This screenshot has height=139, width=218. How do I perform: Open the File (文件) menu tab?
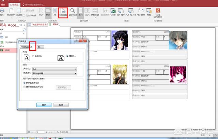pos(3,5)
